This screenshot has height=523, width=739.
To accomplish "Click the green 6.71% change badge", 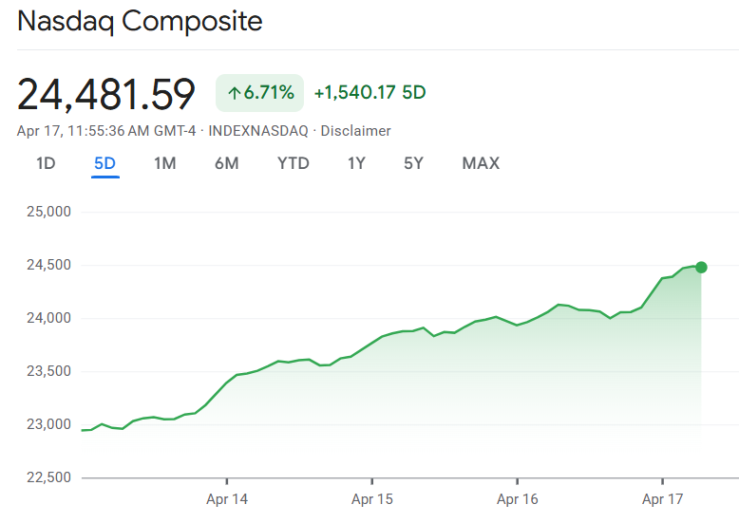I will coord(259,93).
